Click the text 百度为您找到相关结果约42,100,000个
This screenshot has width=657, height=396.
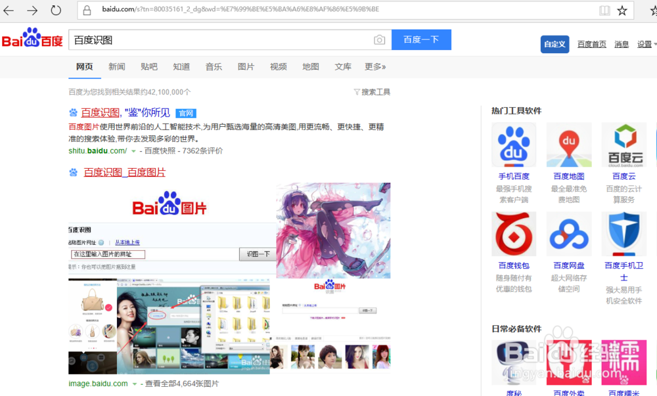click(130, 92)
